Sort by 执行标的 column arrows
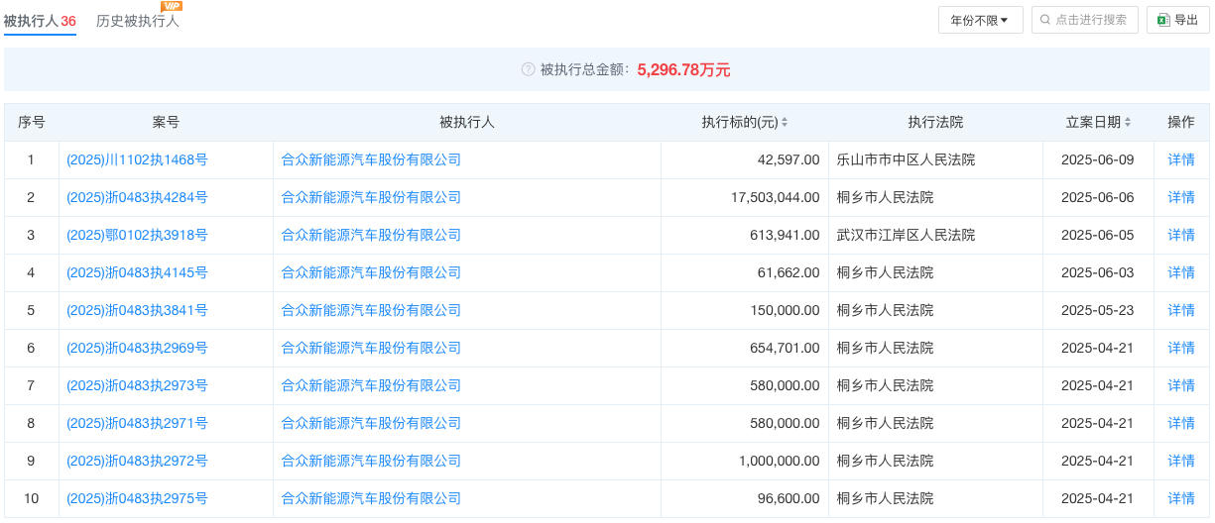 785,123
